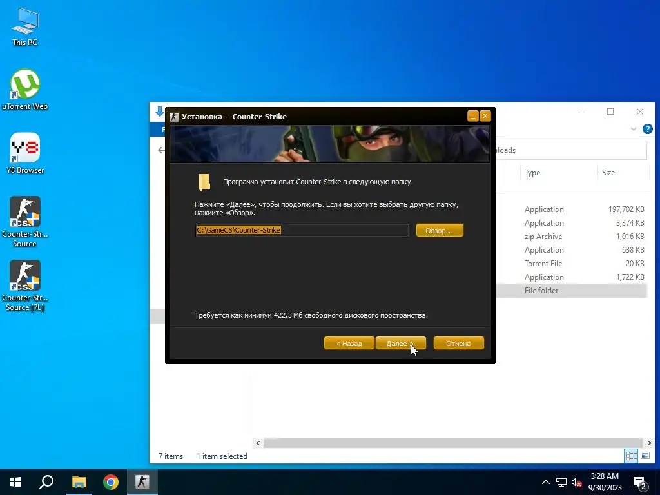660x495 pixels.
Task: Switch Explorer to details view icon
Action: pos(631,456)
